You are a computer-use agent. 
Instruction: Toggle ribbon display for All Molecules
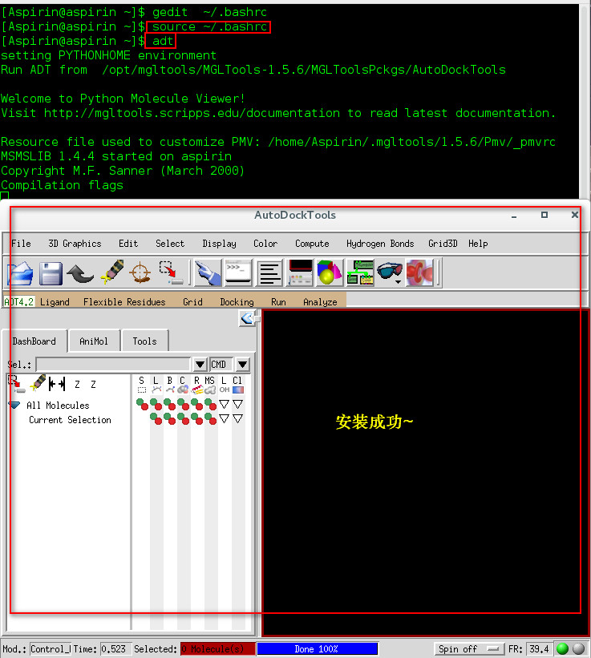tap(196, 405)
